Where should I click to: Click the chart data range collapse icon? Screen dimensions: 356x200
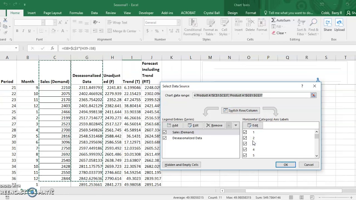coord(313,95)
